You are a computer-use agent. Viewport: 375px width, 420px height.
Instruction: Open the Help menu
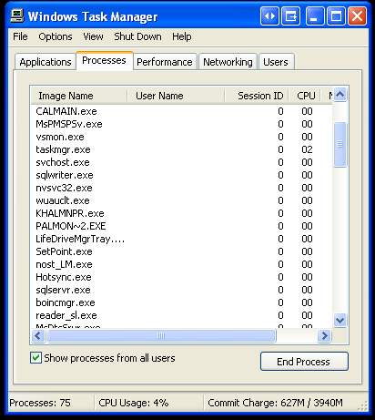182,36
